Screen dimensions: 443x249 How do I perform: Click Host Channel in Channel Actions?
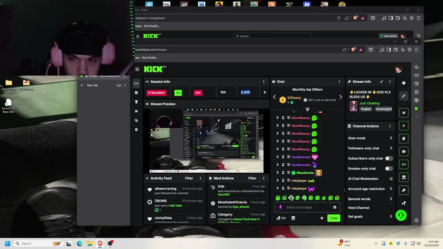pos(359,208)
